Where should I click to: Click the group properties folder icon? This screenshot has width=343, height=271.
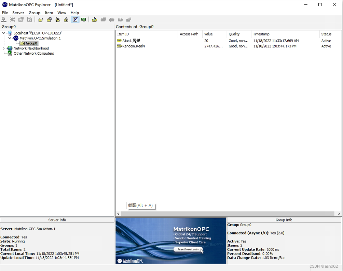click(x=50, y=20)
